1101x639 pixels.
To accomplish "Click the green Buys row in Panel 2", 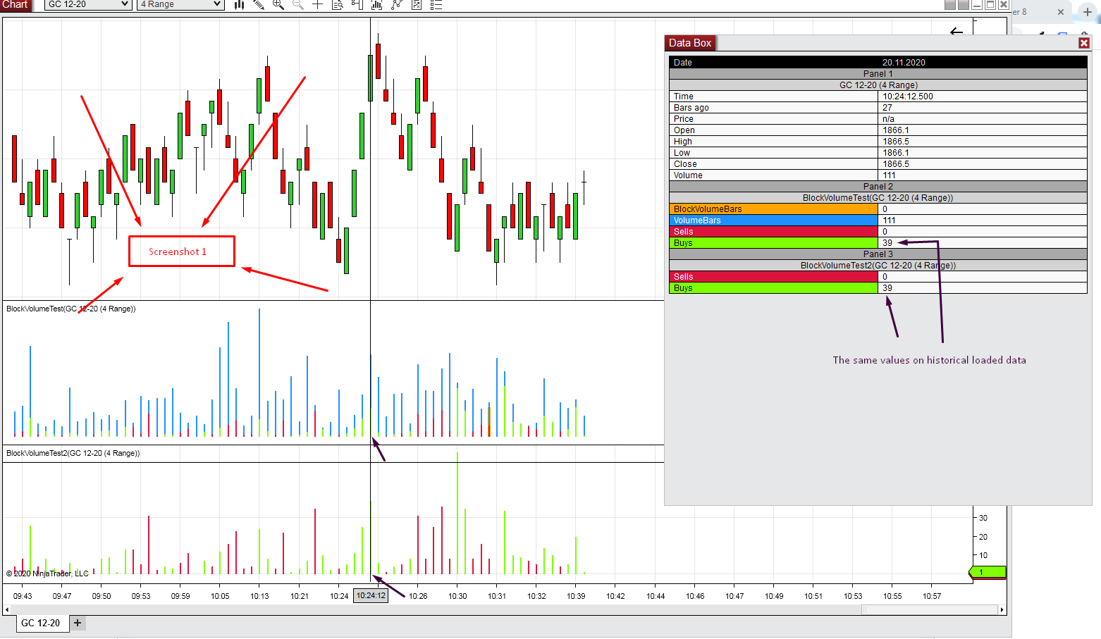I will click(x=774, y=243).
